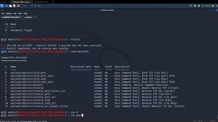The height and width of the screenshot is (122, 218).
Task: Click 'Exploit completed, but no session was created' line
Action: tap(38, 48)
